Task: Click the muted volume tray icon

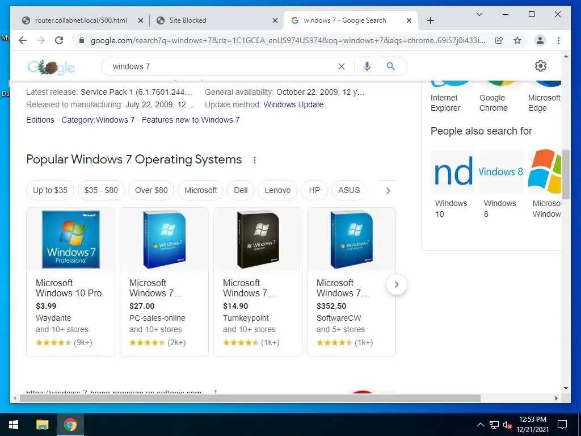Action: point(507,425)
